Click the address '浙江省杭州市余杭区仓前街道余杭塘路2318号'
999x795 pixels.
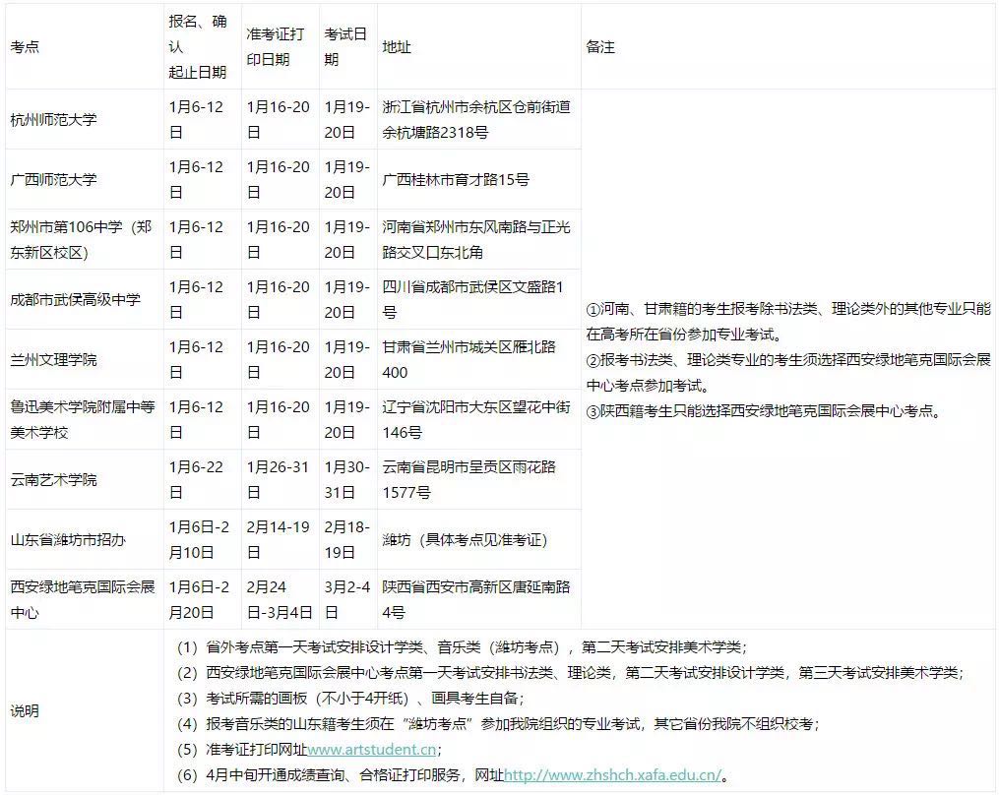pos(476,120)
